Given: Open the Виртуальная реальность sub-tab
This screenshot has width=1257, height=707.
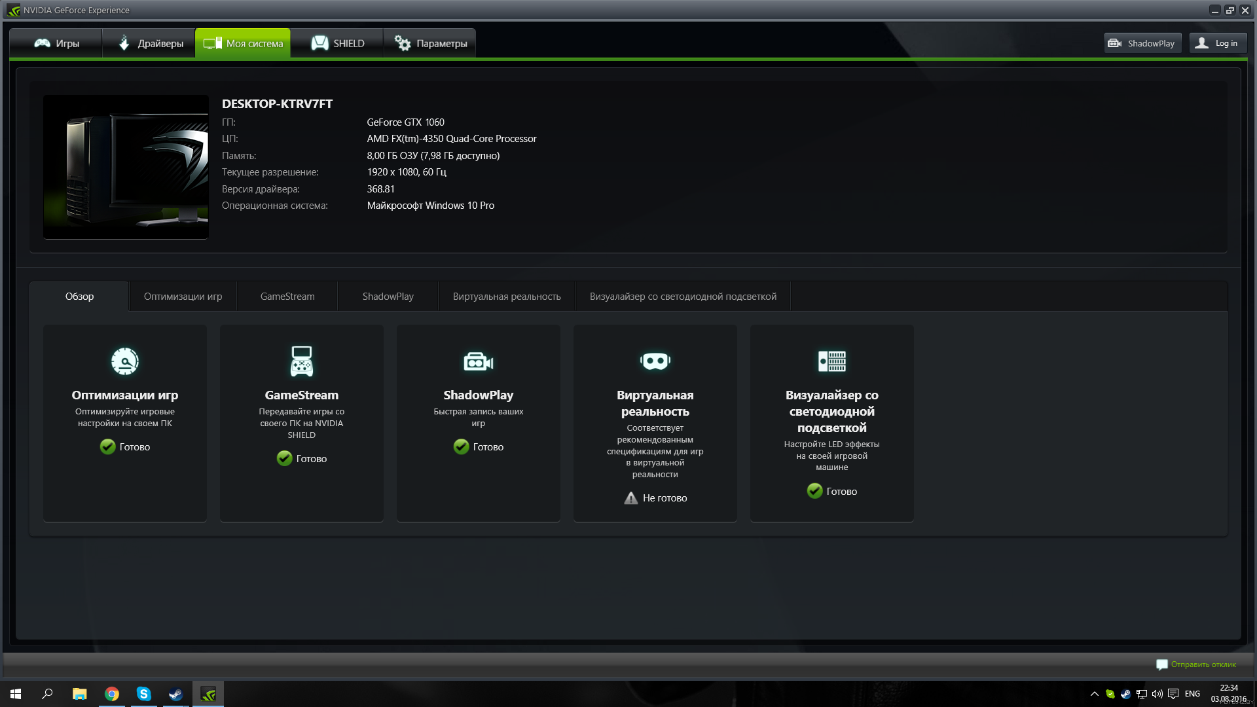Looking at the screenshot, I should point(507,297).
